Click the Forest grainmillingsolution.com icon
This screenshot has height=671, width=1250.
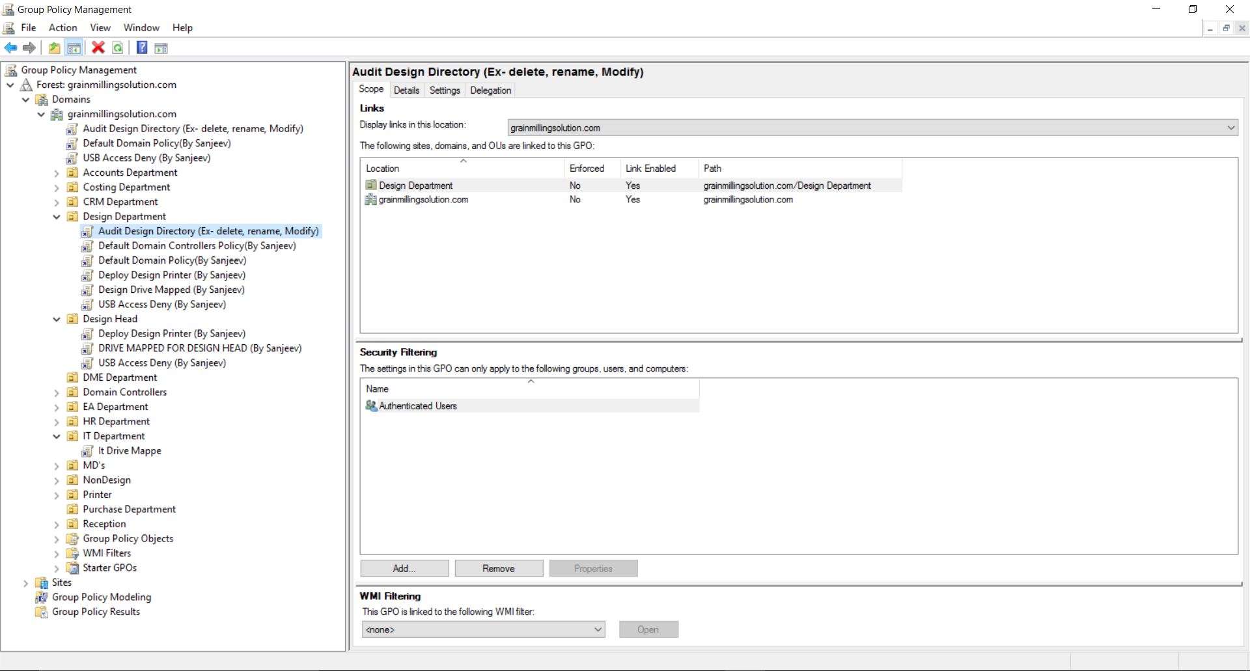coord(27,85)
